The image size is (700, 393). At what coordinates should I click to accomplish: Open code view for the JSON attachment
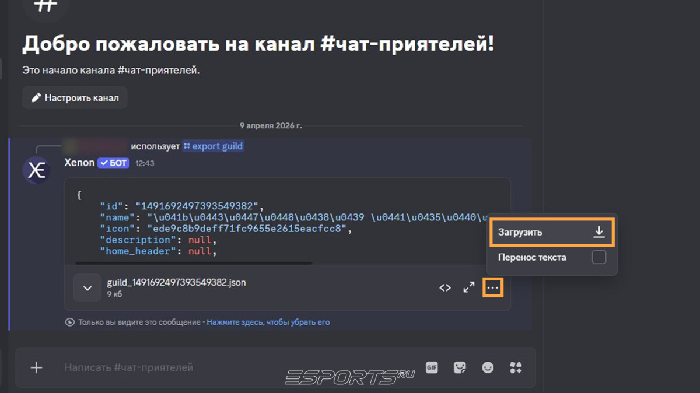pos(445,287)
